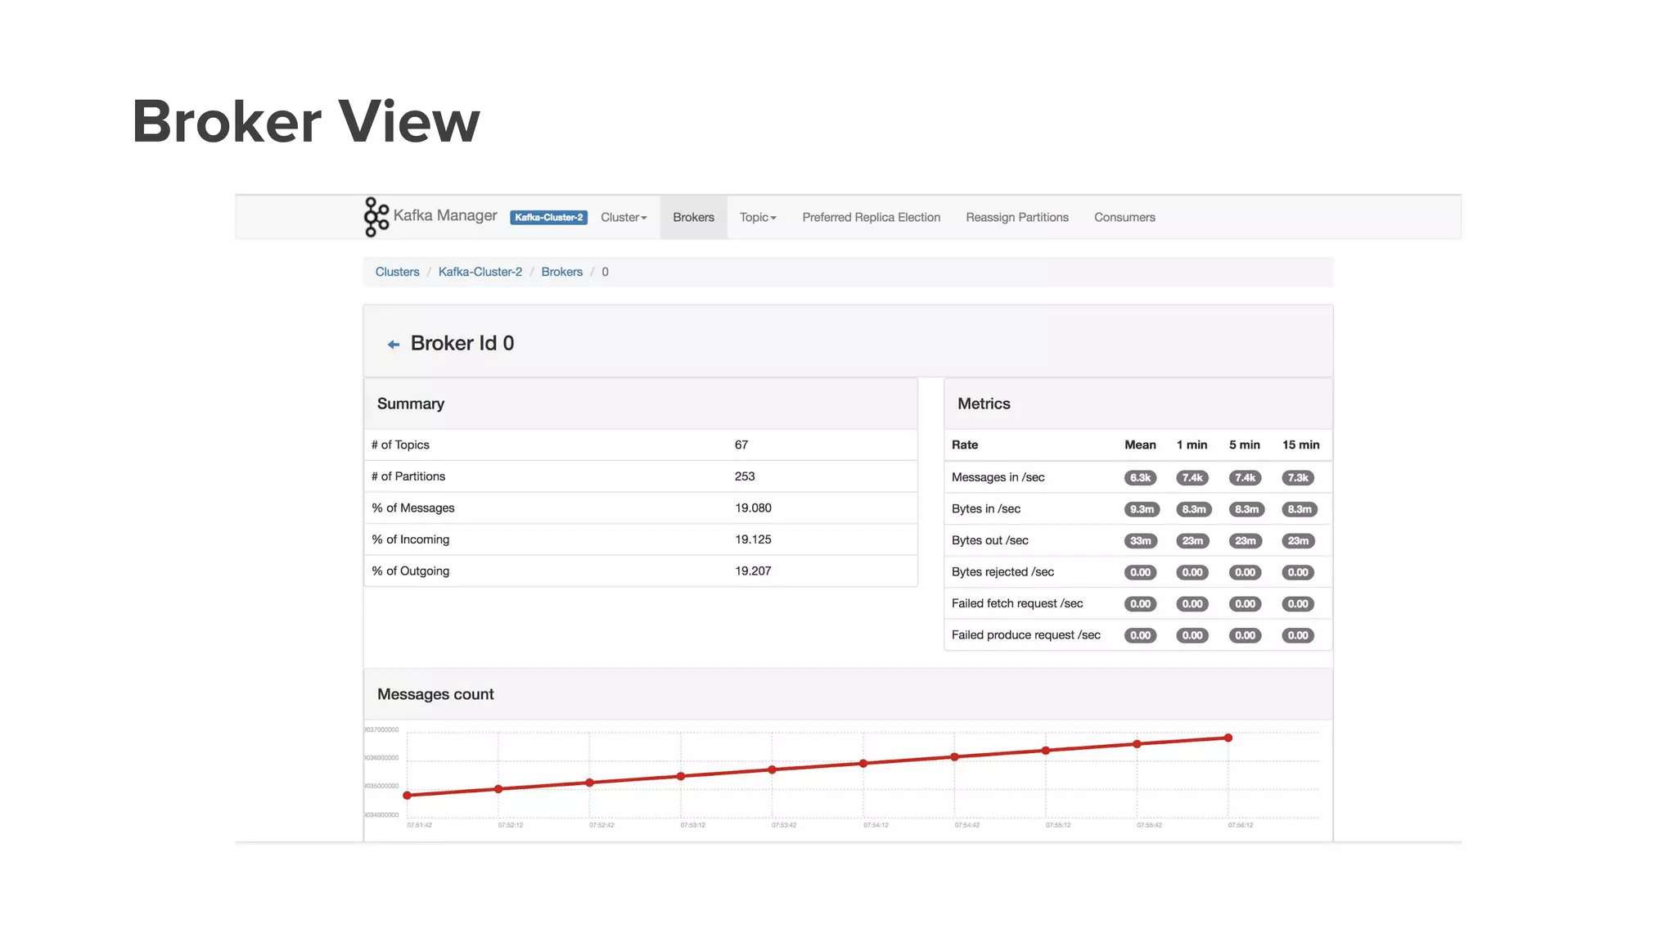Open the Cluster dropdown menu
This screenshot has height=943, width=1676.
pos(624,218)
